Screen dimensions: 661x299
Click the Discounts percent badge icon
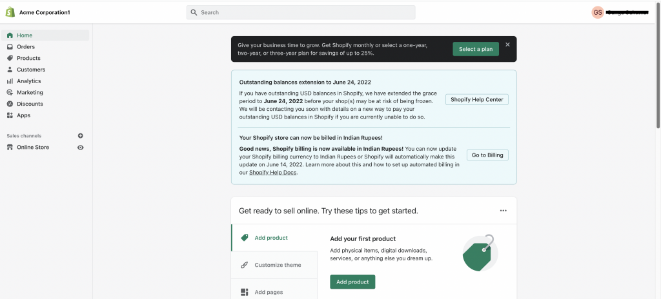10,104
